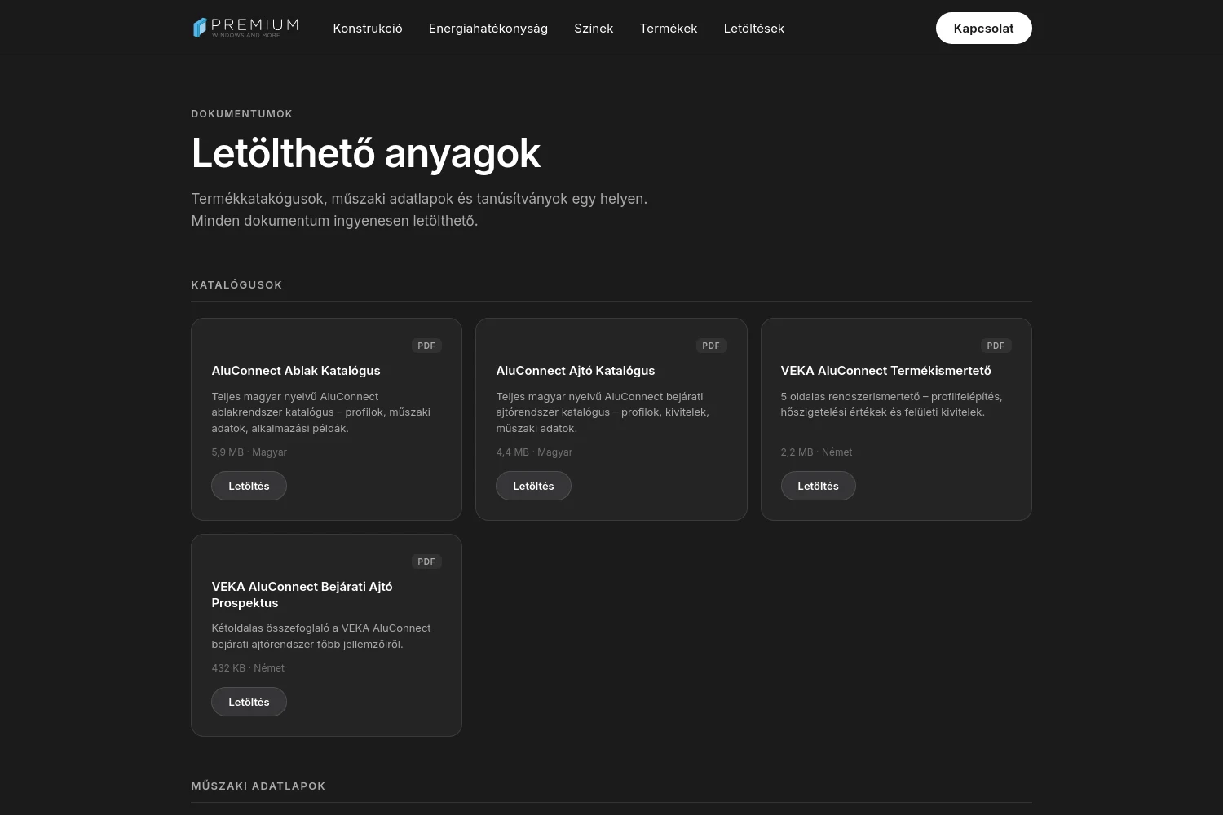Screen dimensions: 1223x815
Task: Click the Premium Windows and More logo
Action: coord(245,28)
